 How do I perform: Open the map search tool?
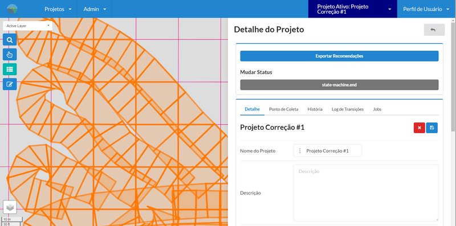pyautogui.click(x=10, y=40)
